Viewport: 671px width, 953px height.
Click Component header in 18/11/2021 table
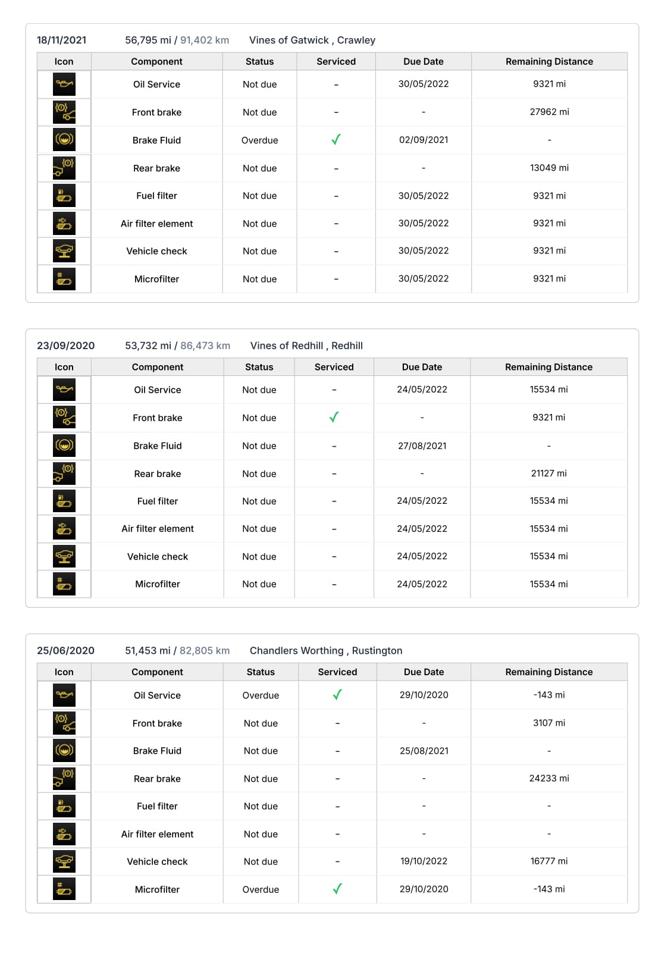click(157, 61)
